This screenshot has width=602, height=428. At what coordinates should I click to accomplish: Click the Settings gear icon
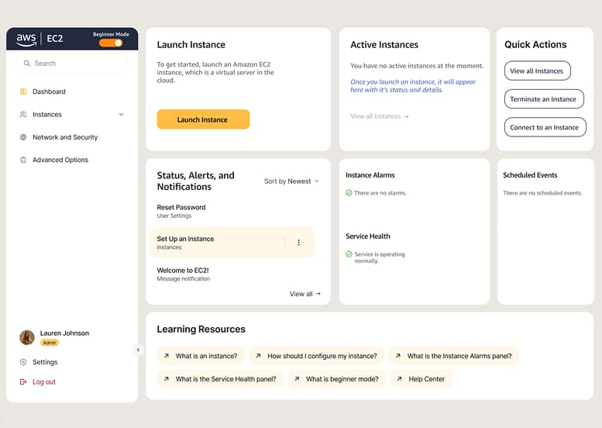pos(23,362)
